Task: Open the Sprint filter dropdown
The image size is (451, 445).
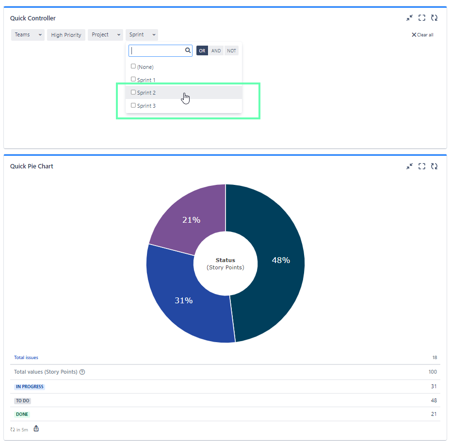Action: click(x=142, y=34)
